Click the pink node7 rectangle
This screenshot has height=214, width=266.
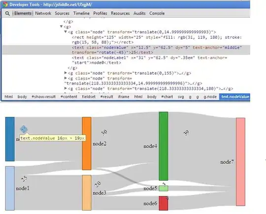[x=240, y=162]
